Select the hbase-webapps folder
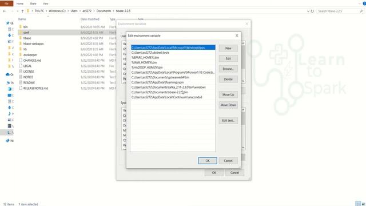 tap(33, 43)
